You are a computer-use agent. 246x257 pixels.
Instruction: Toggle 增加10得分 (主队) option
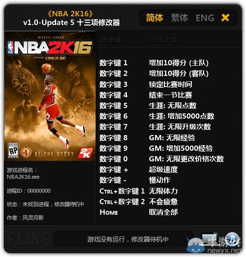pyautogui.click(x=179, y=63)
